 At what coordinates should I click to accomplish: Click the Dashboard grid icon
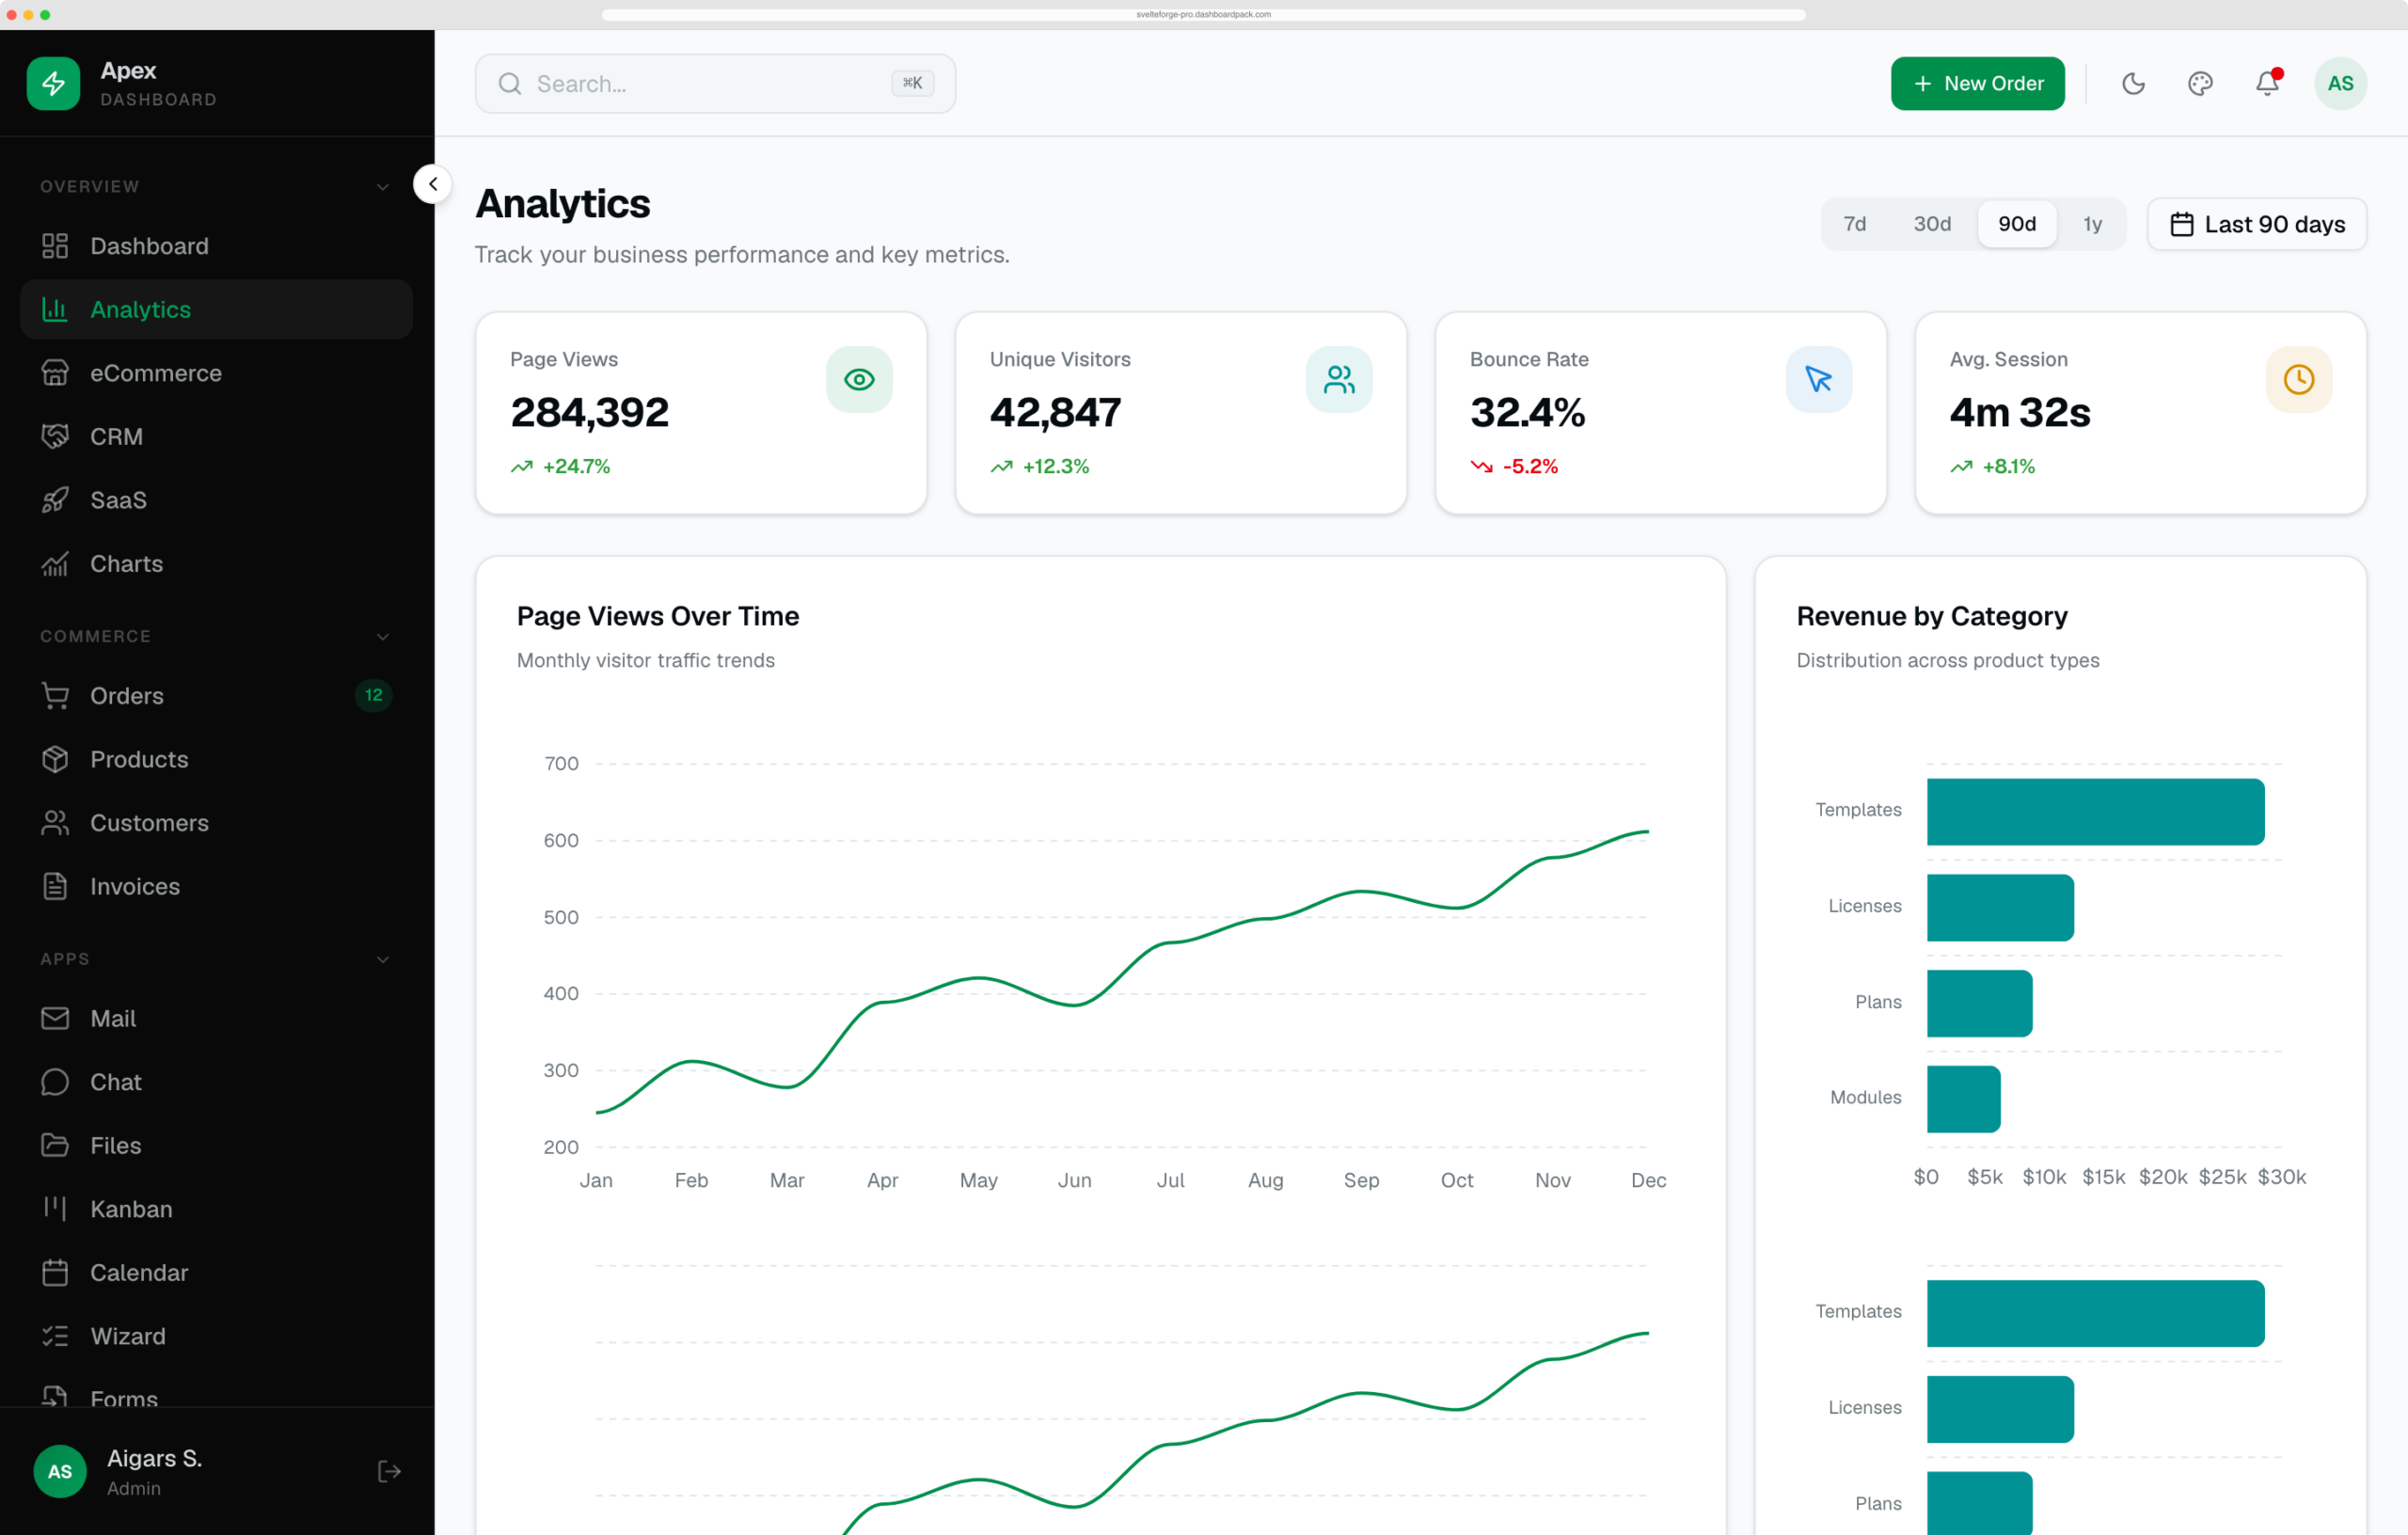[55, 246]
